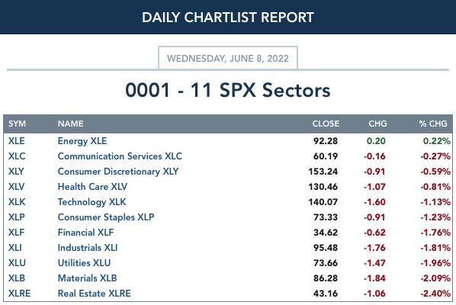Sort by the CLOSE column header
The width and height of the screenshot is (456, 305).
pos(326,124)
